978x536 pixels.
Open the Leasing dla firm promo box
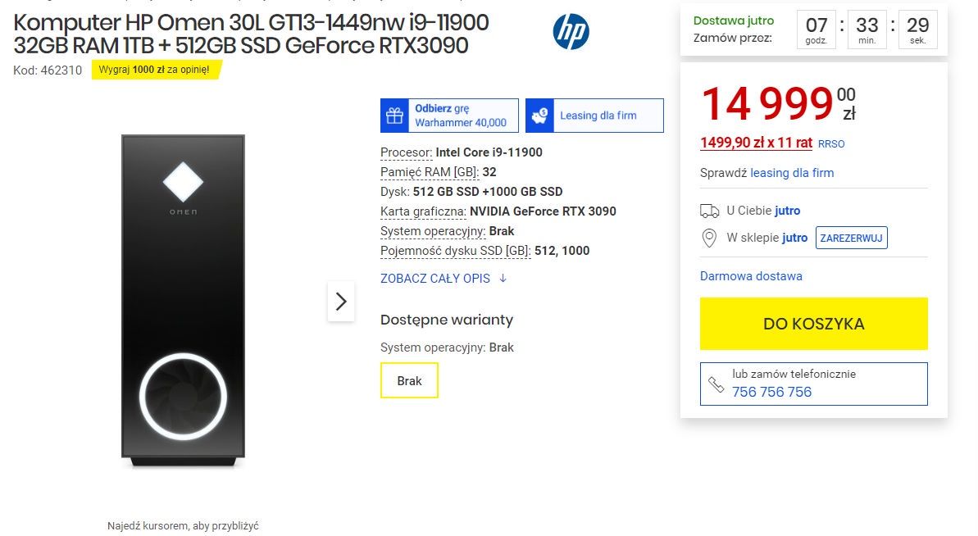click(x=594, y=116)
